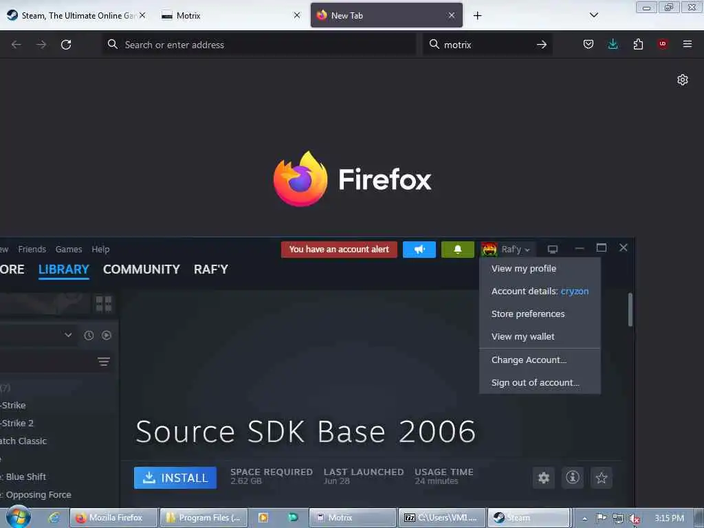The height and width of the screenshot is (528, 704).
Task: Go back in Firefox navigation
Action: tap(16, 45)
